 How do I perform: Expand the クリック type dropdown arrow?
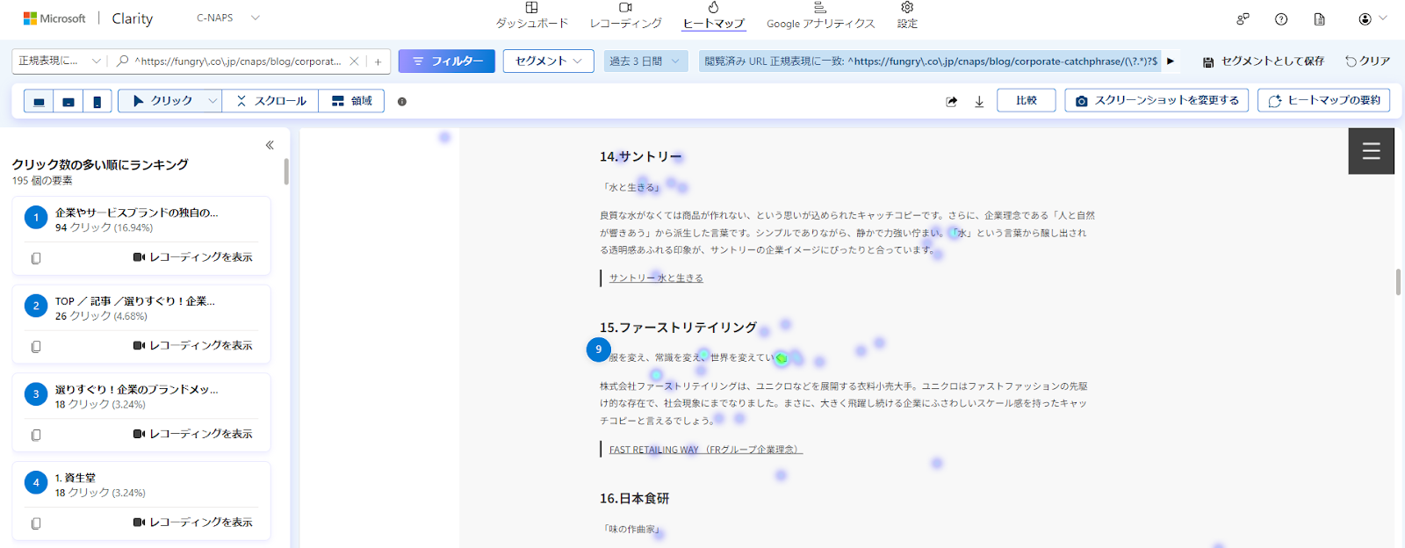213,101
